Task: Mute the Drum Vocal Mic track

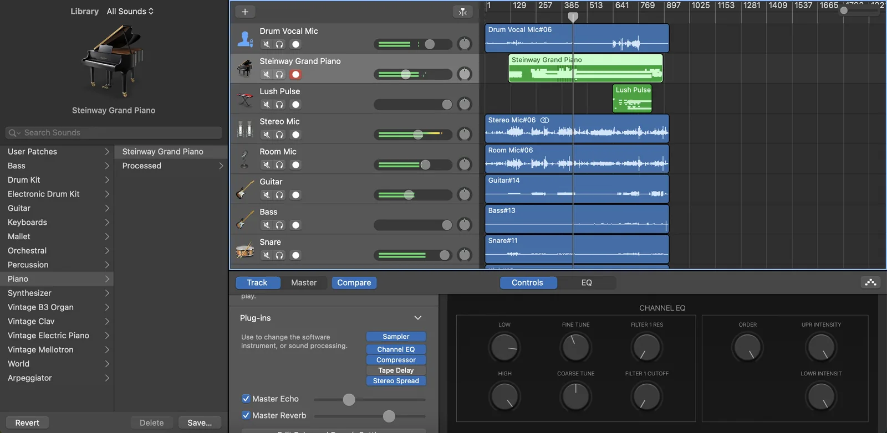Action: tap(267, 44)
